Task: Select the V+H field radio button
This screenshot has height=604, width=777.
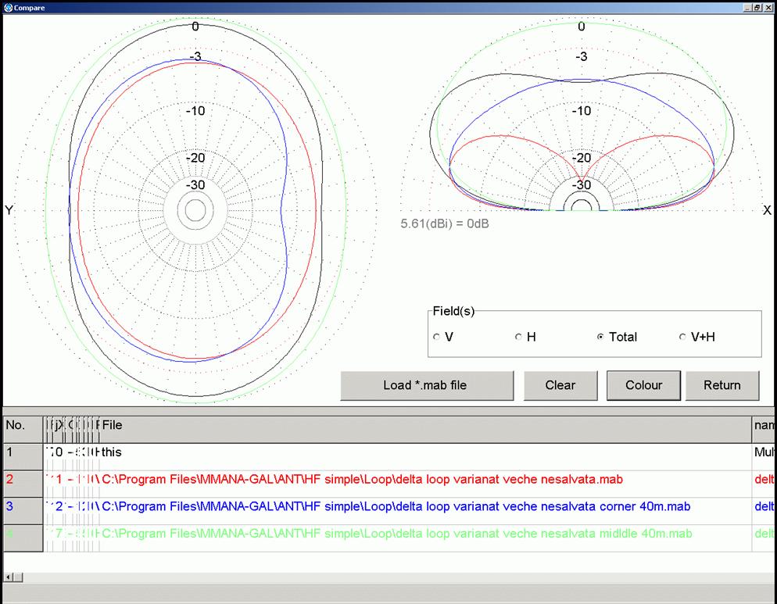Action: (x=683, y=337)
